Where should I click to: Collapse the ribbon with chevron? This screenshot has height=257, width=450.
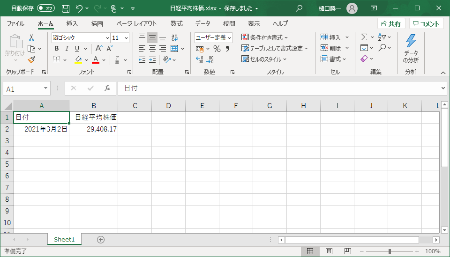point(443,73)
